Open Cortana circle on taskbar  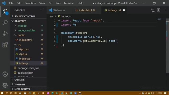(11, 93)
